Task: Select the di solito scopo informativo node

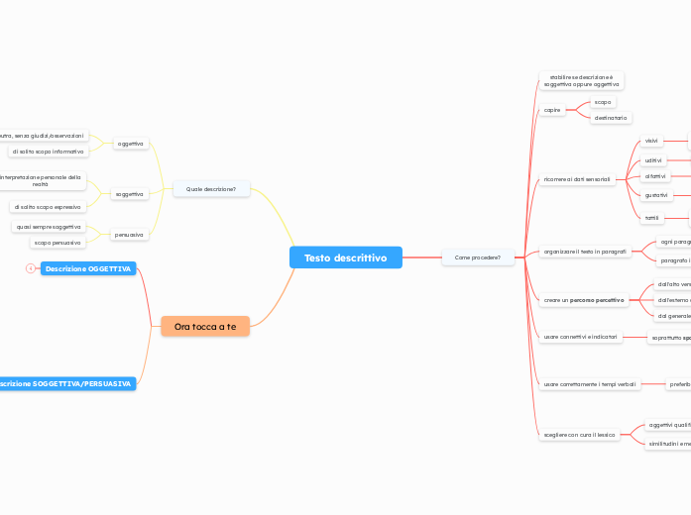Action: coord(49,152)
